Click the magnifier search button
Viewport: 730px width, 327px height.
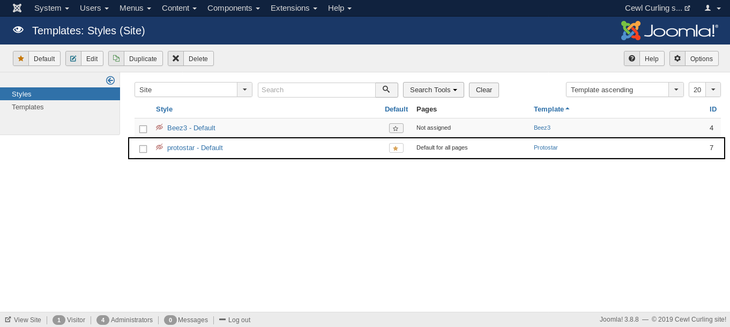point(386,90)
